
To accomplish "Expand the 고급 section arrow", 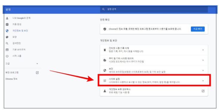I will [37, 64].
